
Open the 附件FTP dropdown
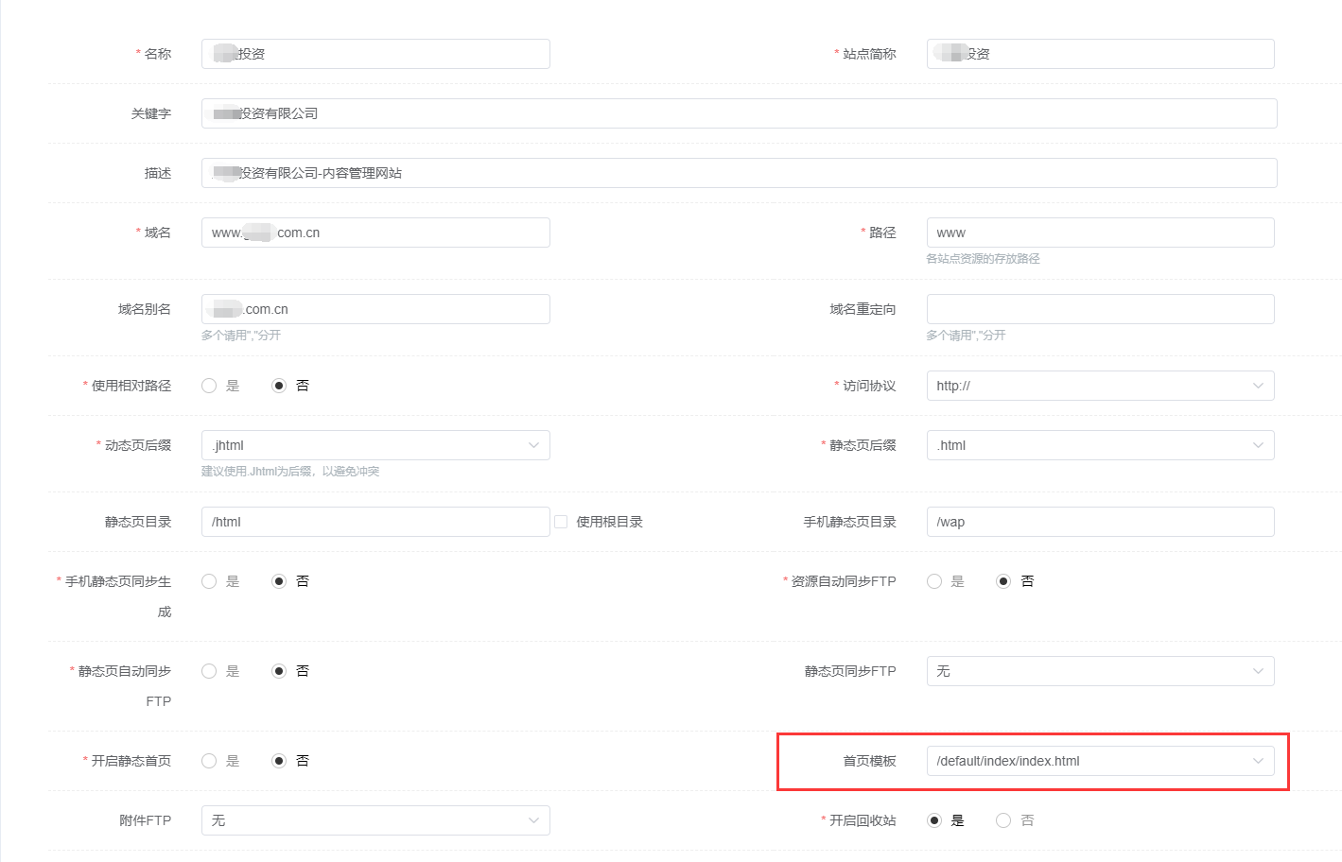375,820
